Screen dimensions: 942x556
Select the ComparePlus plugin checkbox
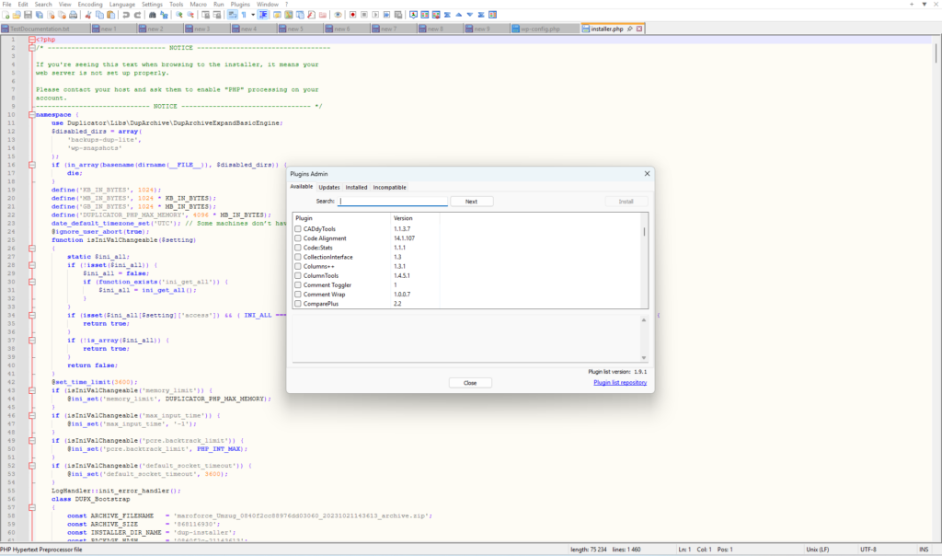tap(298, 304)
